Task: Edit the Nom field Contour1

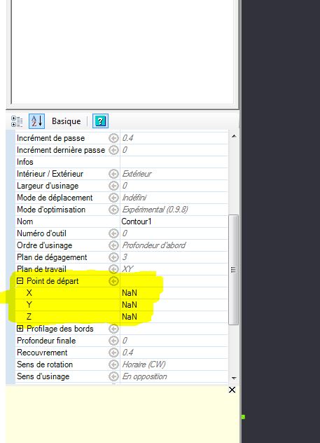Action: coord(174,221)
